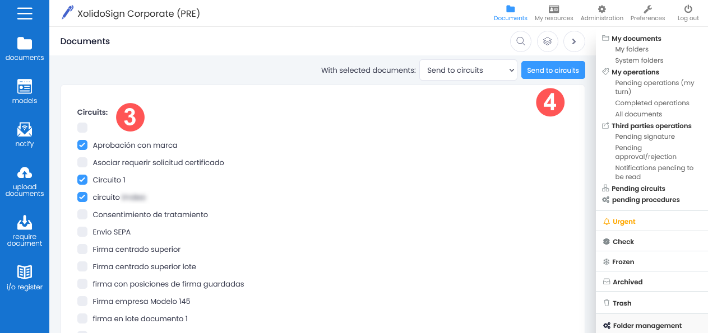Click the My operations icon

(605, 72)
